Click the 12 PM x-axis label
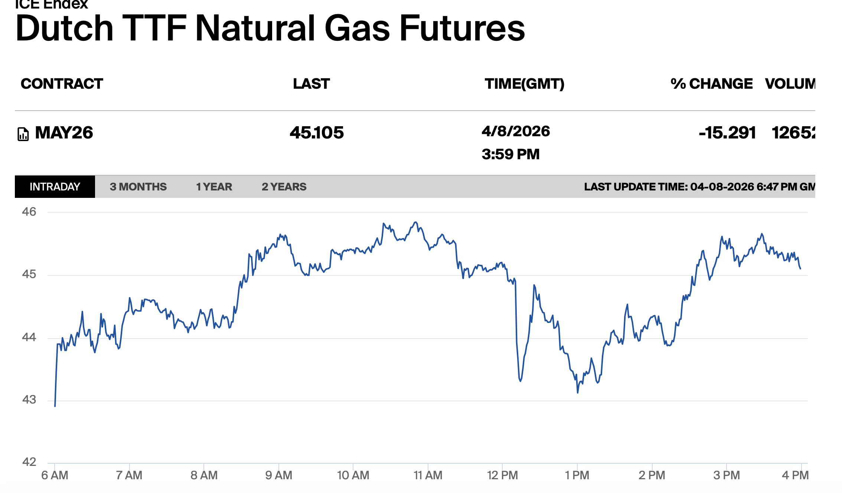This screenshot has height=493, width=842. pyautogui.click(x=502, y=475)
